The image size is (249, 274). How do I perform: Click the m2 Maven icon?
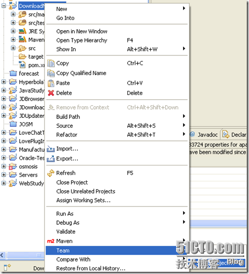click(50, 241)
